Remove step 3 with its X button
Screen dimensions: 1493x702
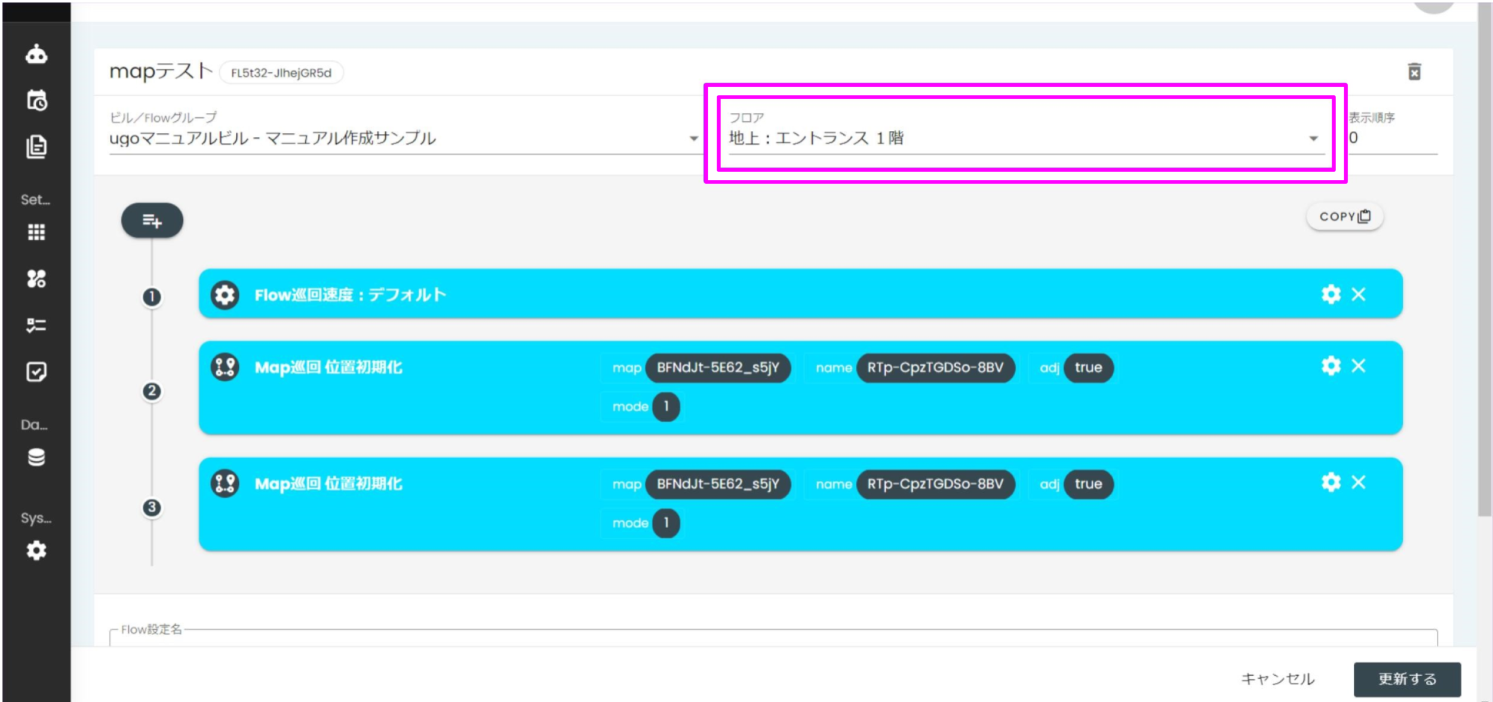(x=1359, y=483)
